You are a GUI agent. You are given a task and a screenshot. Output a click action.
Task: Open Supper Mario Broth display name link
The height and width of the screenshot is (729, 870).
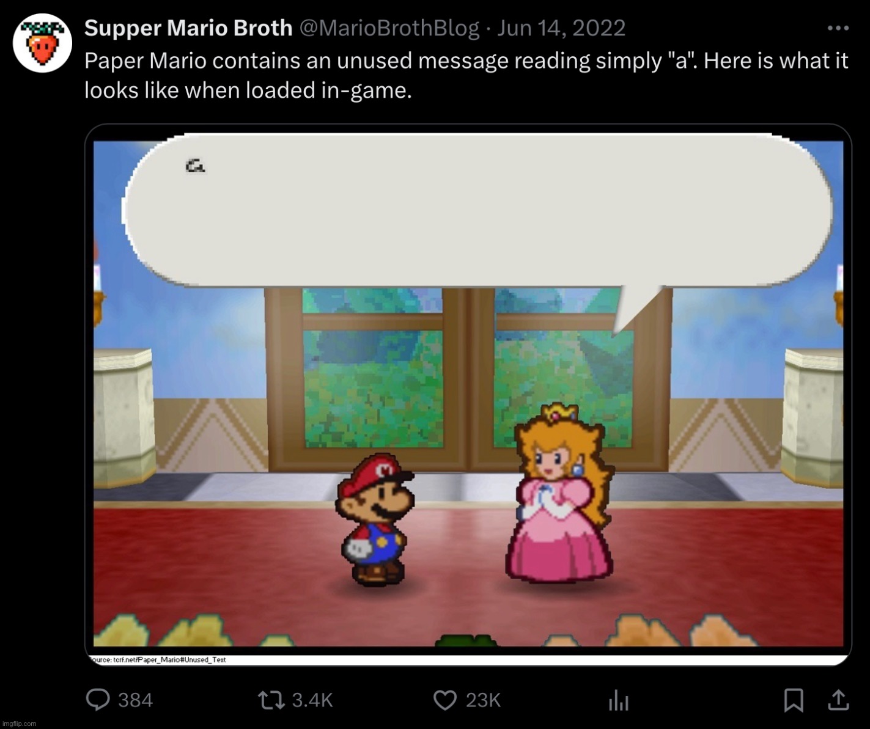[188, 28]
